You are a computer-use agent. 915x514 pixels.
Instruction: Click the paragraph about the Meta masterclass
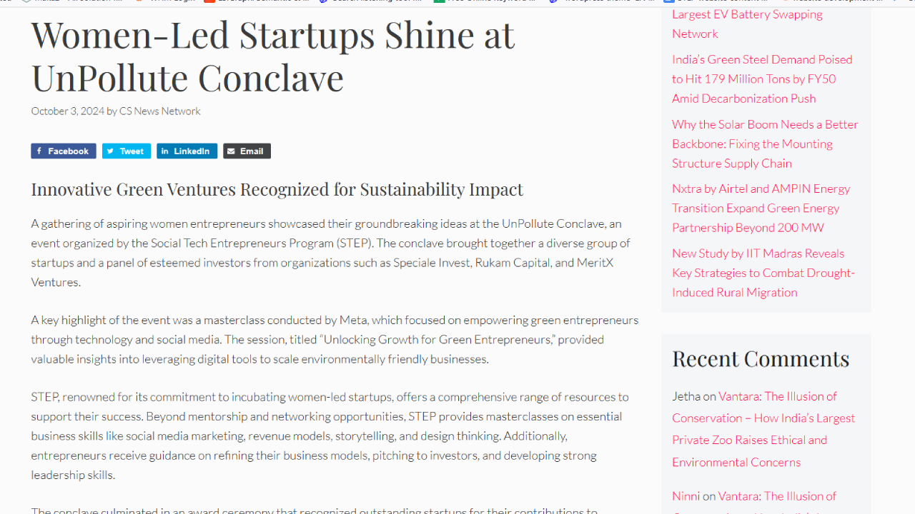pyautogui.click(x=334, y=339)
